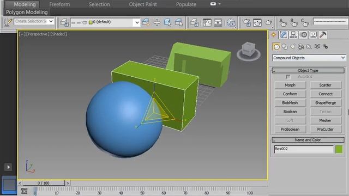Screen dimensions: 349x196
Task: Click the time slider's previous frame arrow
Action: click(x=20, y=183)
